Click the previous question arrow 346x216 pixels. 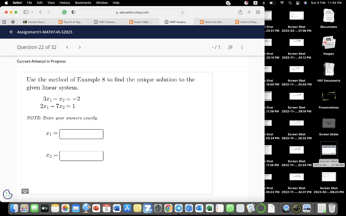(x=67, y=47)
